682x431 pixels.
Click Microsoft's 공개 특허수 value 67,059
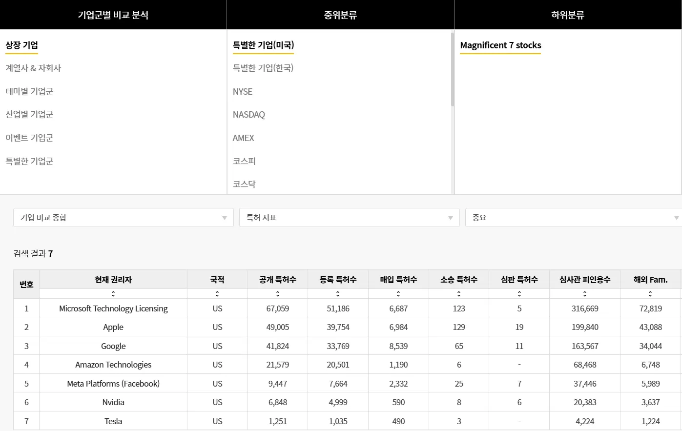coord(278,308)
